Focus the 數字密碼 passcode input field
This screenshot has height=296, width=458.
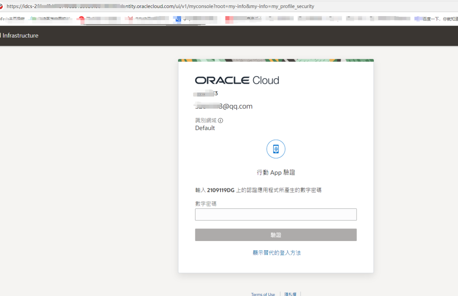[x=276, y=215]
